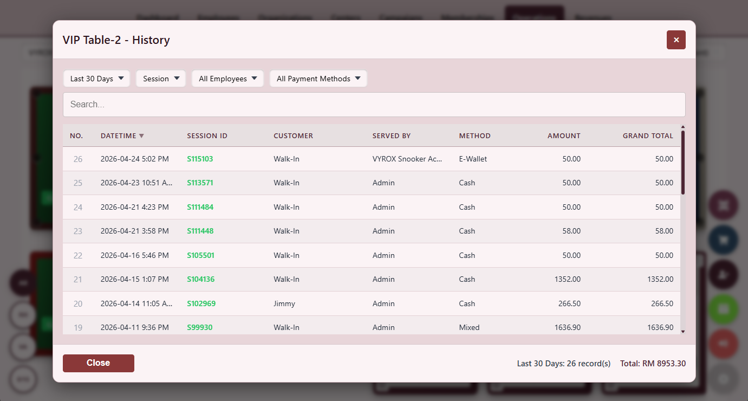Open session link S99930
The height and width of the screenshot is (401, 748).
[199, 328]
